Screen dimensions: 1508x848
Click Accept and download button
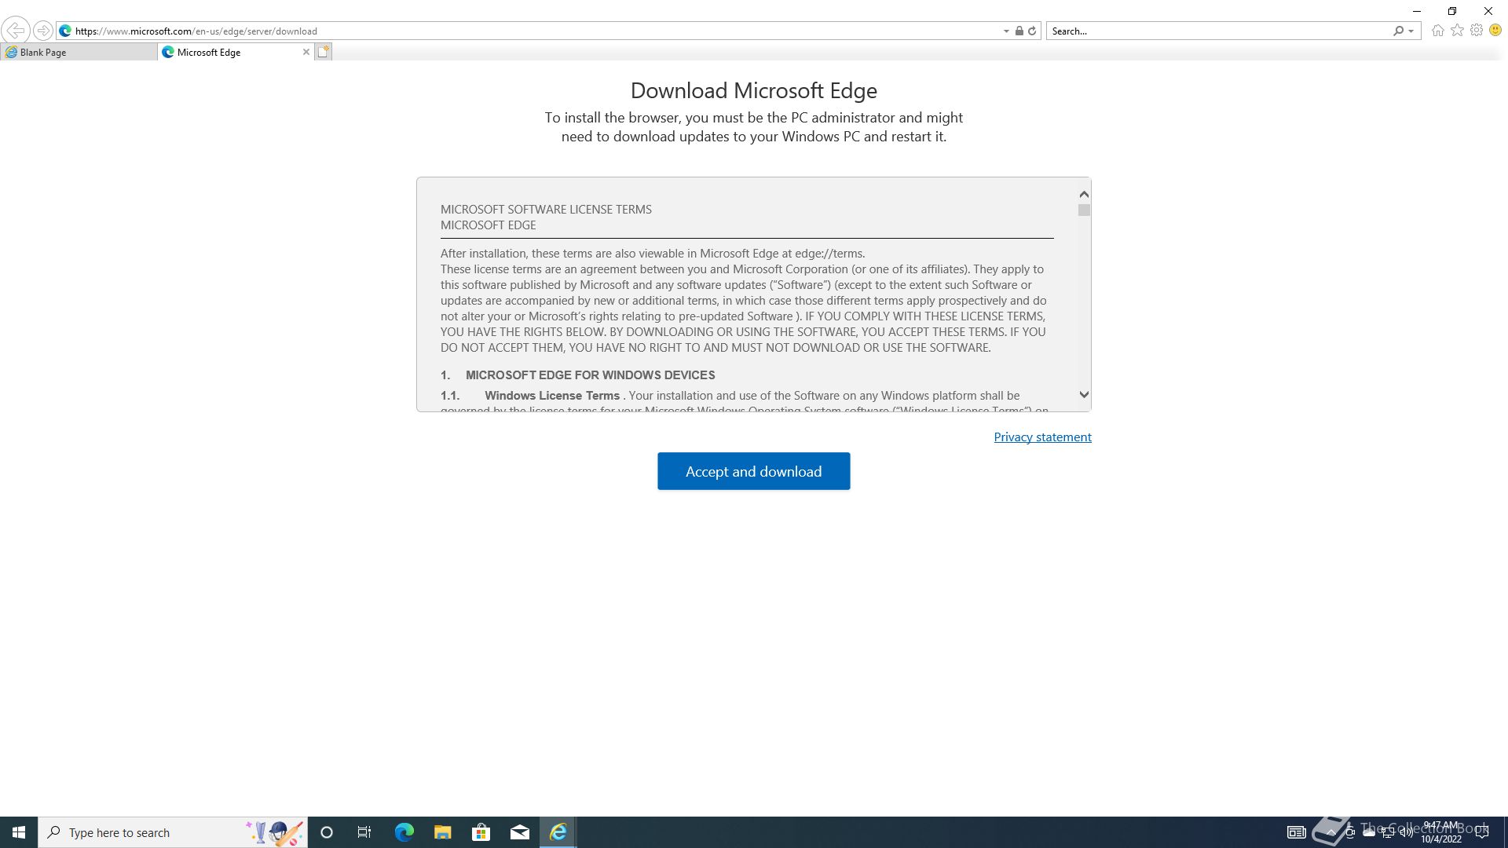tap(753, 471)
